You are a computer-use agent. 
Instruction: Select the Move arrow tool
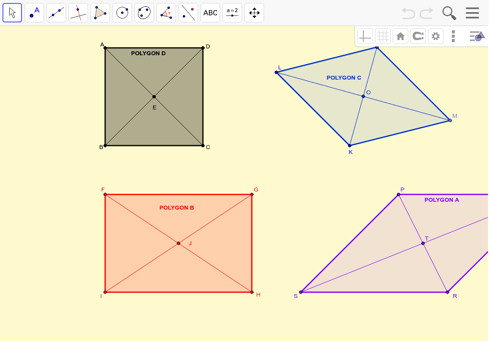(12, 13)
